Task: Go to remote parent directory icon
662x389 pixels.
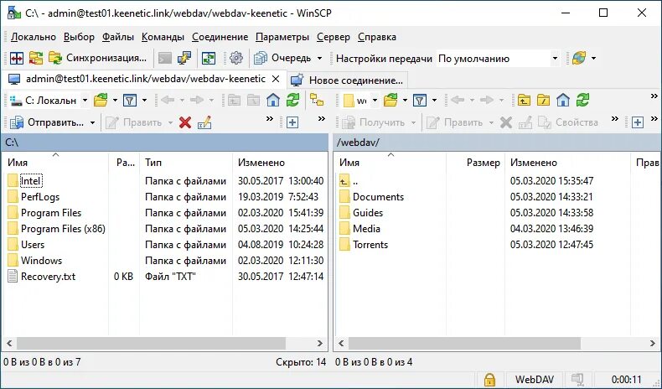Action: coord(524,100)
